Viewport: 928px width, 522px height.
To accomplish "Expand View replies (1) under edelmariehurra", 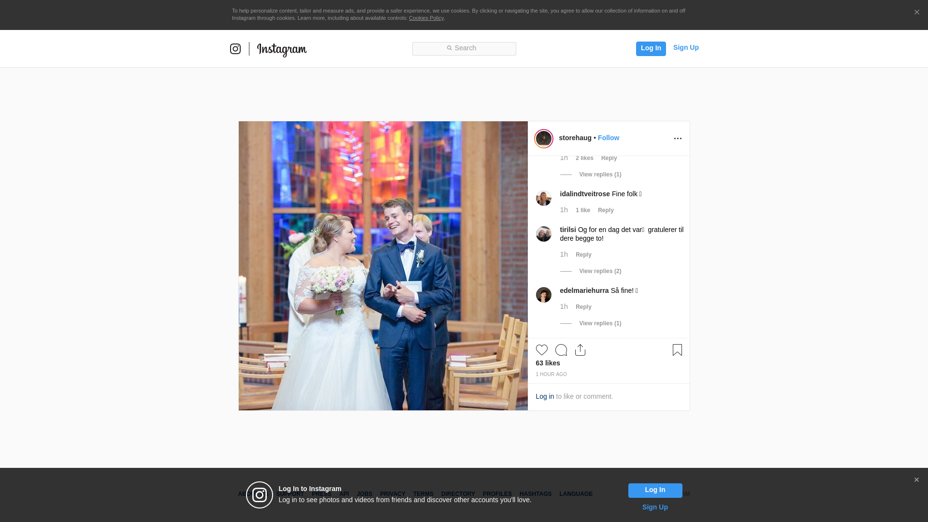I will coord(600,323).
